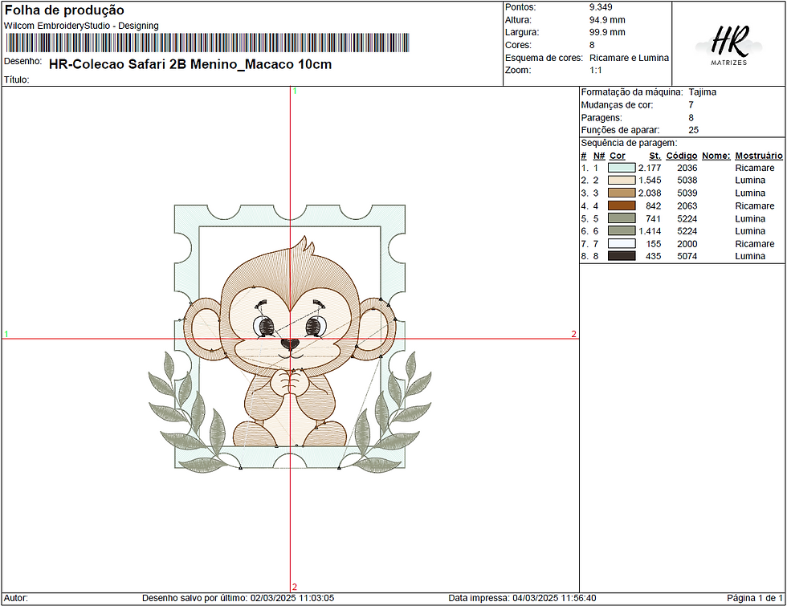Click the 'Formatação da máquina:' label

click(632, 92)
